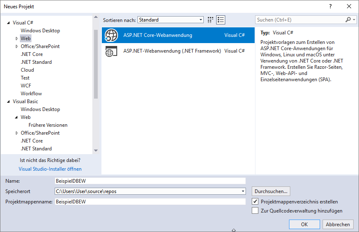Select the Visual C# root node label
The height and width of the screenshot is (232, 359).
[x=23, y=23]
